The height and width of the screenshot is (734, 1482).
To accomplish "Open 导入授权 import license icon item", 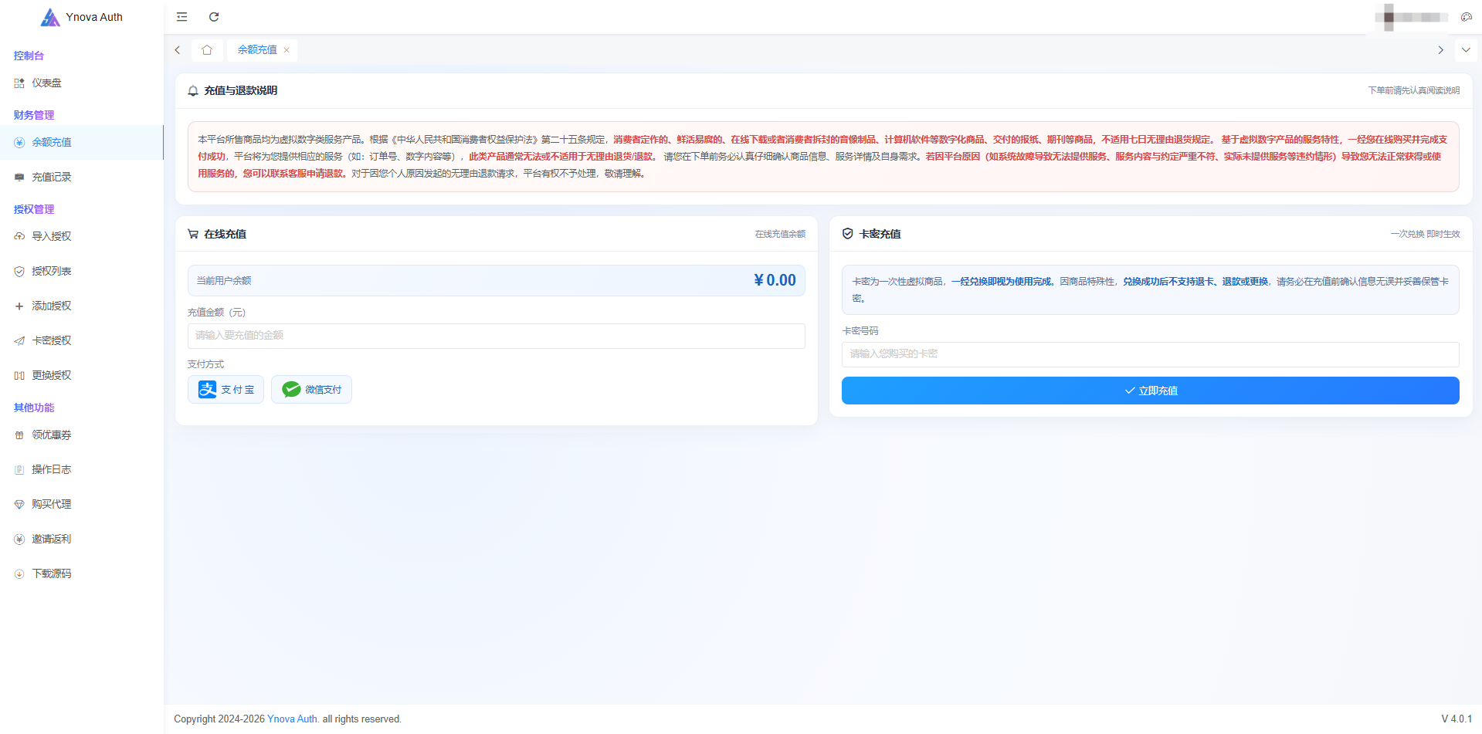I will 82,237.
